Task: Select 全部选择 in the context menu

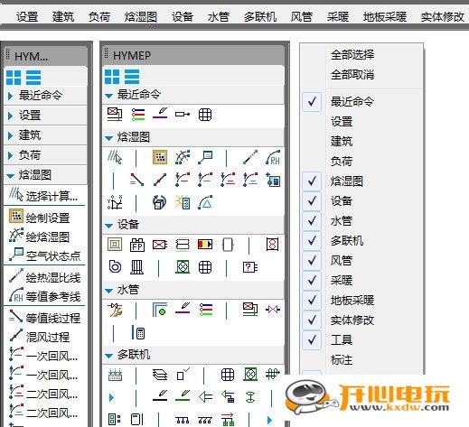Action: (x=352, y=55)
